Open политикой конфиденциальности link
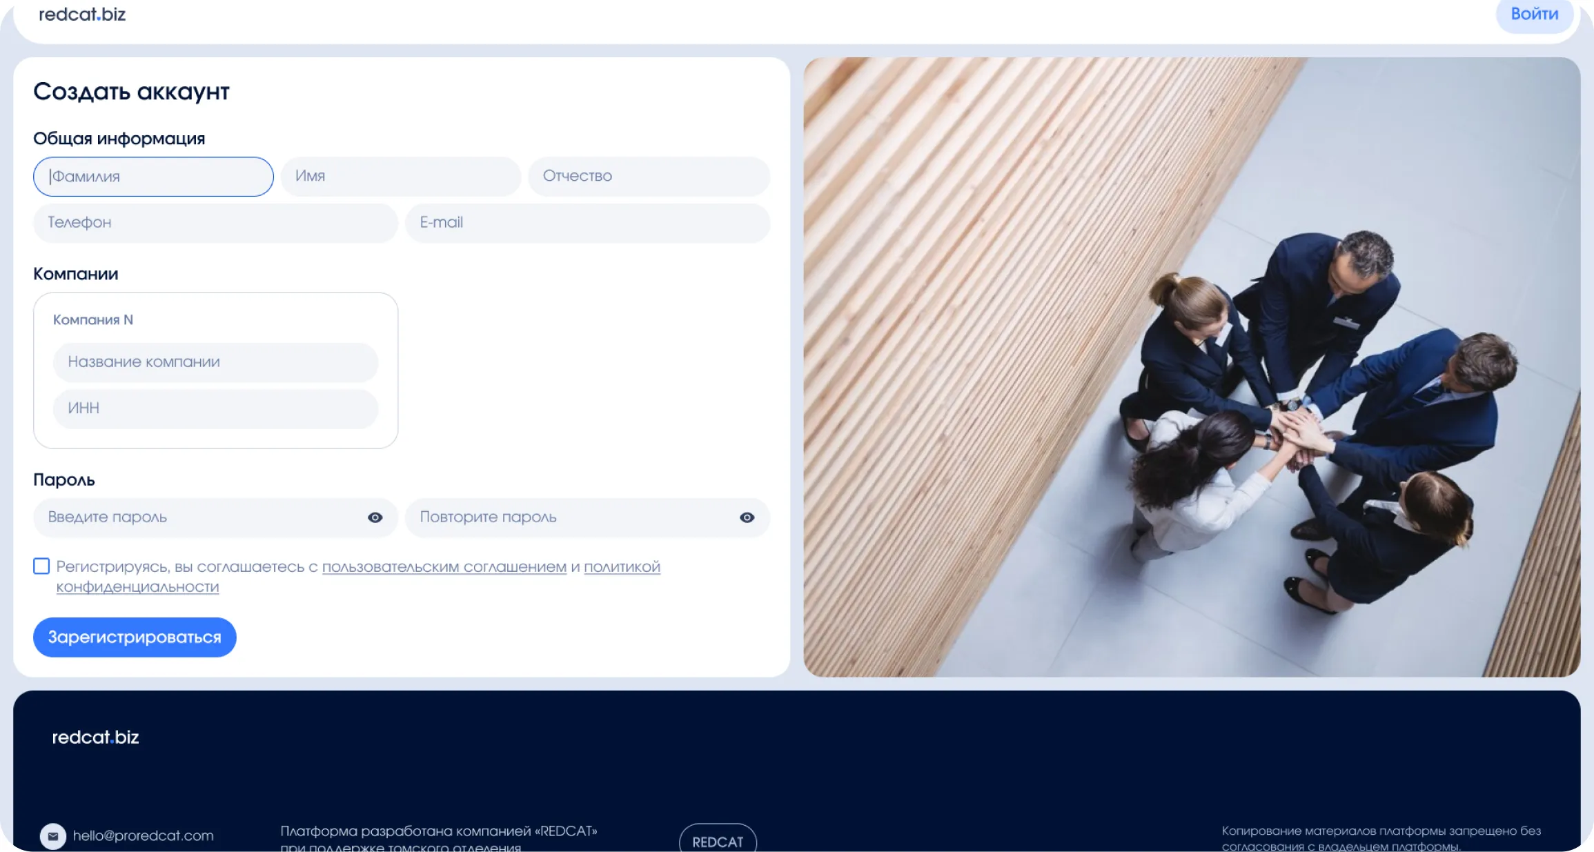This screenshot has width=1594, height=852. tap(621, 567)
